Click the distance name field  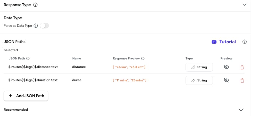(x=79, y=67)
